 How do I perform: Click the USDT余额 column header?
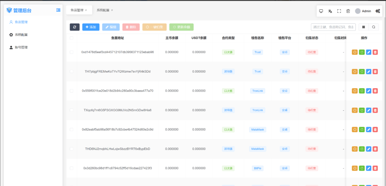[199, 38]
